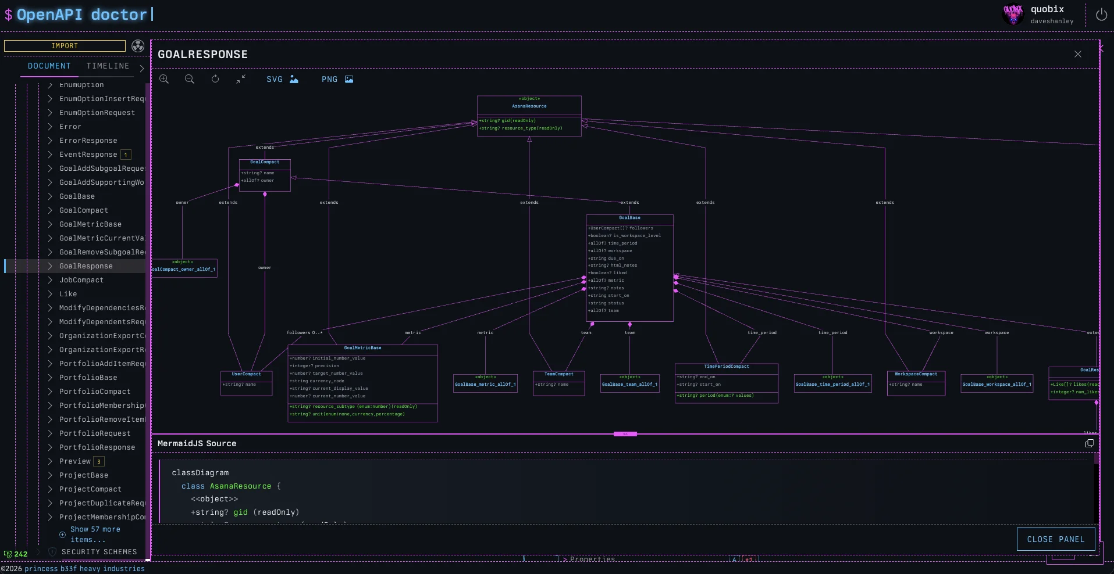Zoom out of the class diagram
This screenshot has height=574, width=1114.
[190, 79]
